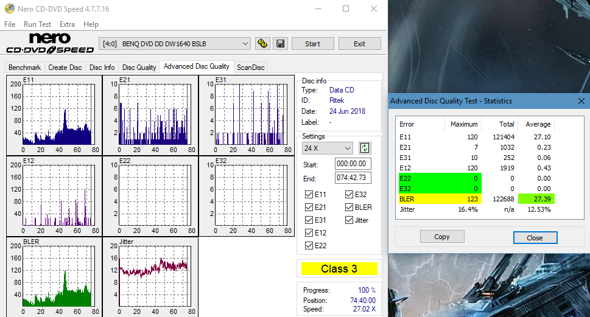Click the disc ID value Ritek

coord(336,100)
